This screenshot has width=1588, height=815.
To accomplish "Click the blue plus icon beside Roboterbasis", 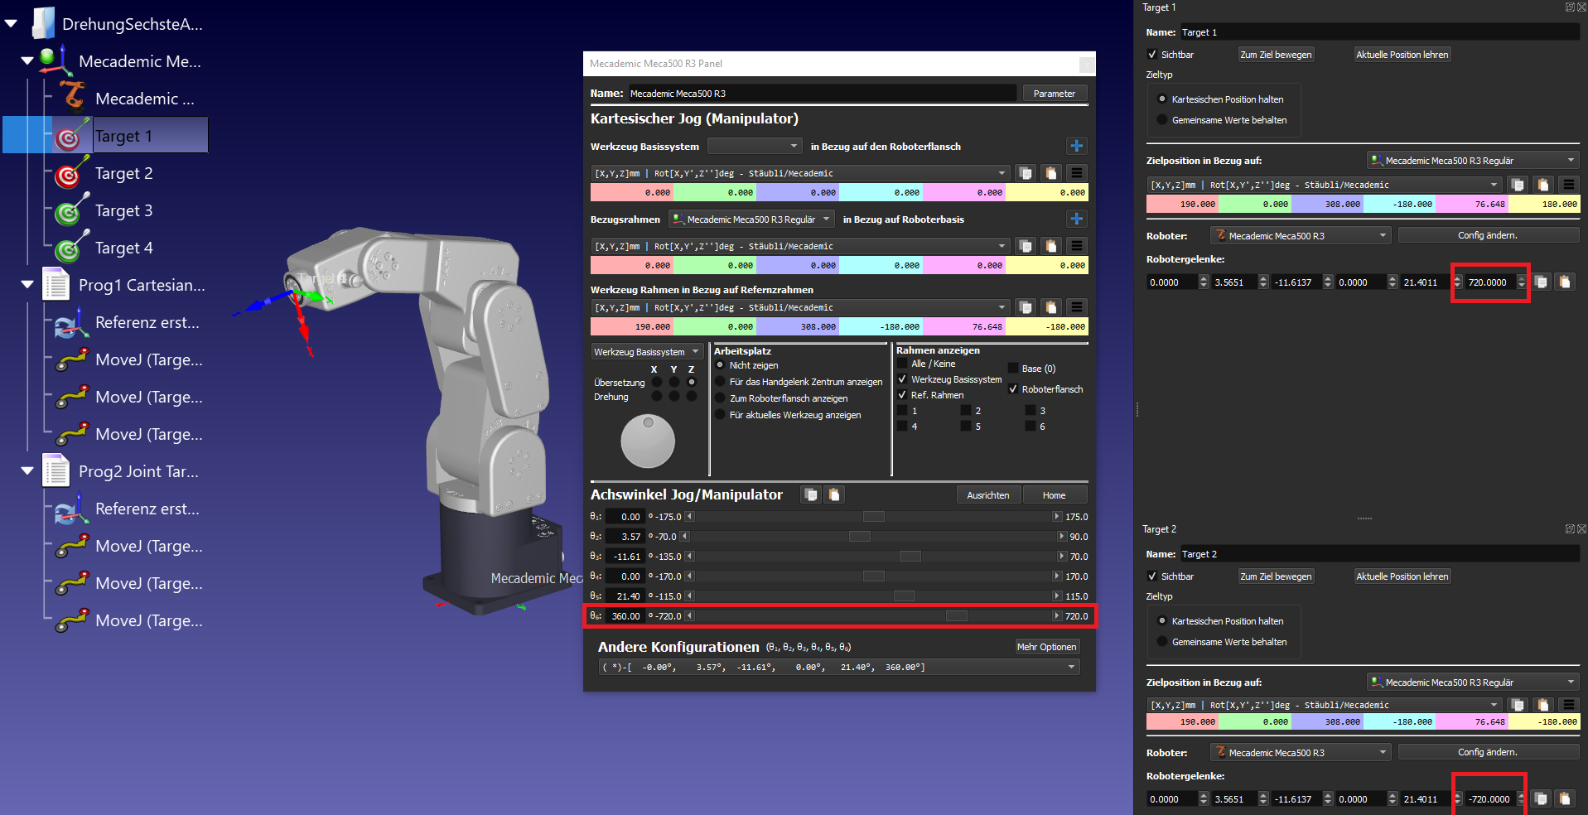I will pyautogui.click(x=1076, y=219).
